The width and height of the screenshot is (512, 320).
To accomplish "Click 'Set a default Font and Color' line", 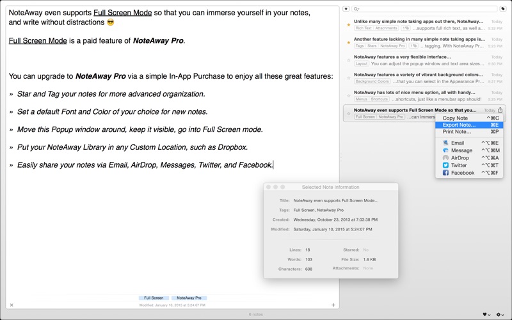I will pos(113,111).
